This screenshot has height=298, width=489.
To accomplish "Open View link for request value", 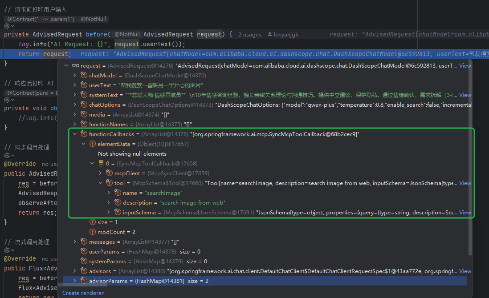I will tap(465, 66).
